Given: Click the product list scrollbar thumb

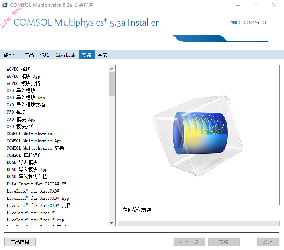Looking at the screenshot, I should point(112,84).
